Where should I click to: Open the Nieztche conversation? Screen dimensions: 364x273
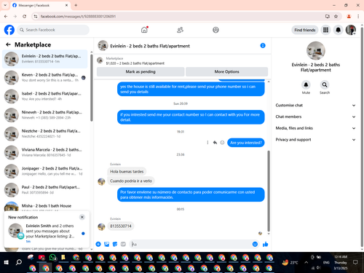[45, 133]
